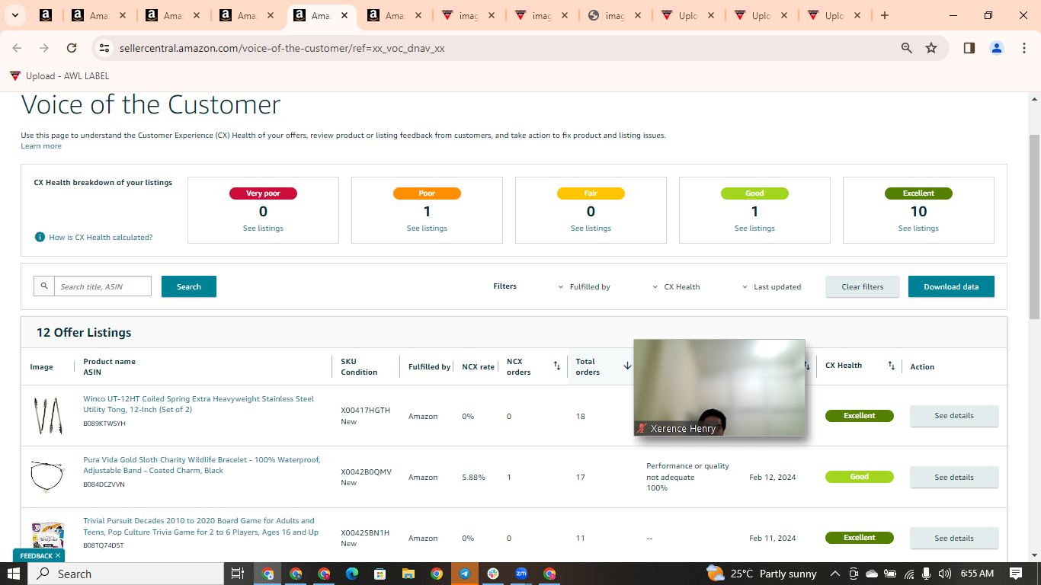The height and width of the screenshot is (585, 1041).
Task: Focus the Search title, ASIN field
Action: 102,286
